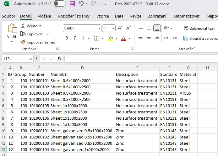This screenshot has height=156, width=218.
Task: Toggle middle vertical alignment button
Action: (x=149, y=28)
